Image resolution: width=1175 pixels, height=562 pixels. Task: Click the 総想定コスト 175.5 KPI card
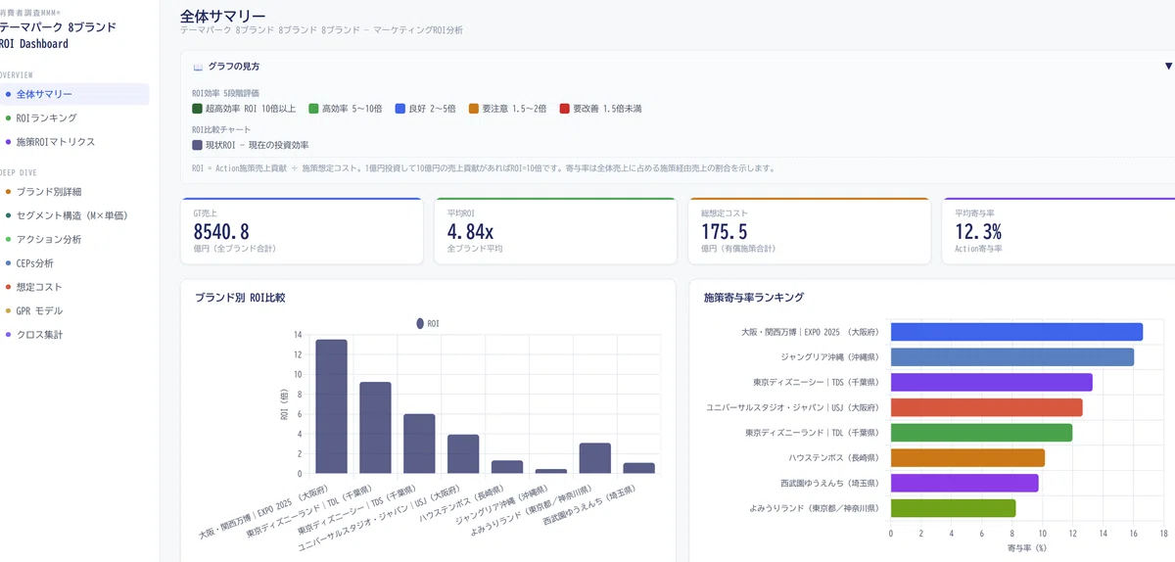pos(809,231)
